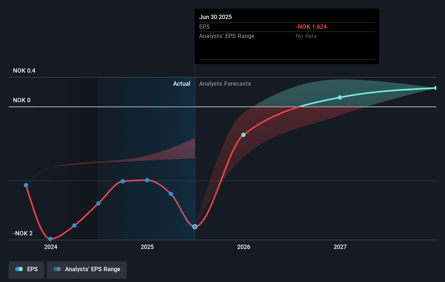
Task: Click the blue-teal EPS legend dots
Action: [x=19, y=269]
